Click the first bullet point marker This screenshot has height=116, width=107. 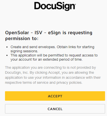[x=7, y=47]
